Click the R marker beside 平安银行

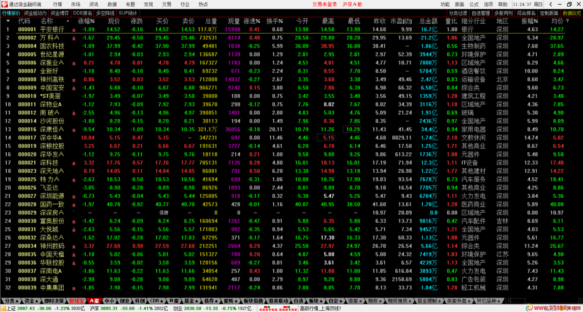(74, 29)
